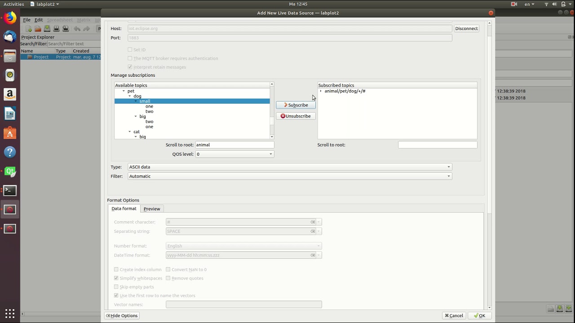Open the Type ASCII data dropdown
The width and height of the screenshot is (575, 323).
click(x=290, y=167)
